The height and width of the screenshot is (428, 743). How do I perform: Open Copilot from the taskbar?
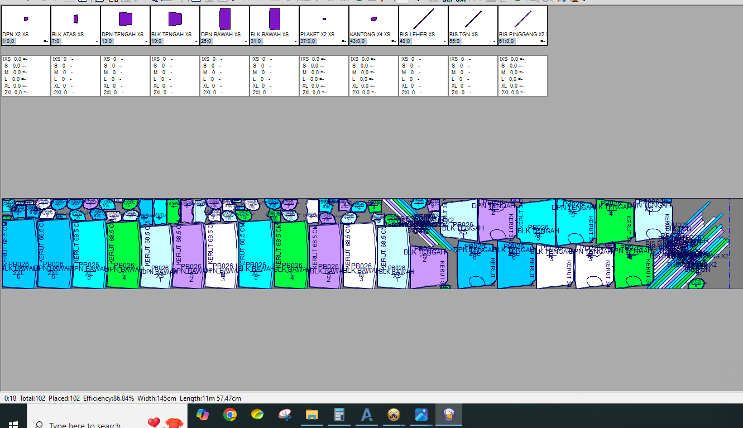point(202,415)
